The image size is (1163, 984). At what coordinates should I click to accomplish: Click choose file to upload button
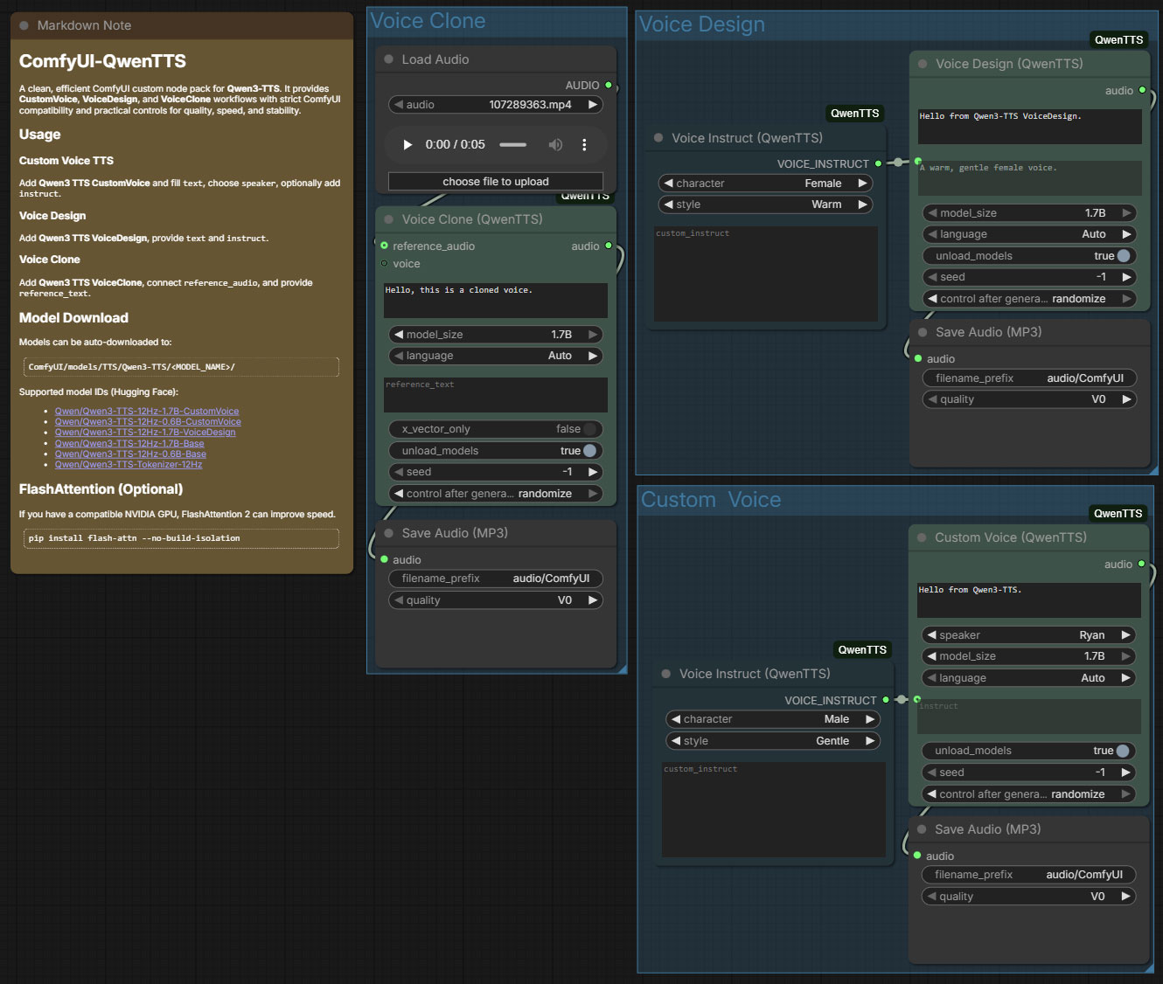pos(496,182)
